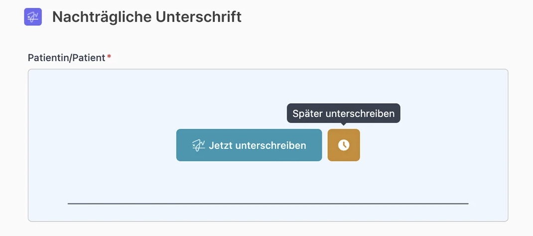Click the red required asterisk
The height and width of the screenshot is (236, 533).
109,57
